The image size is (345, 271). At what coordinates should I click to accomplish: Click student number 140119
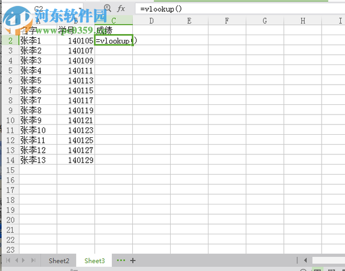[76, 110]
